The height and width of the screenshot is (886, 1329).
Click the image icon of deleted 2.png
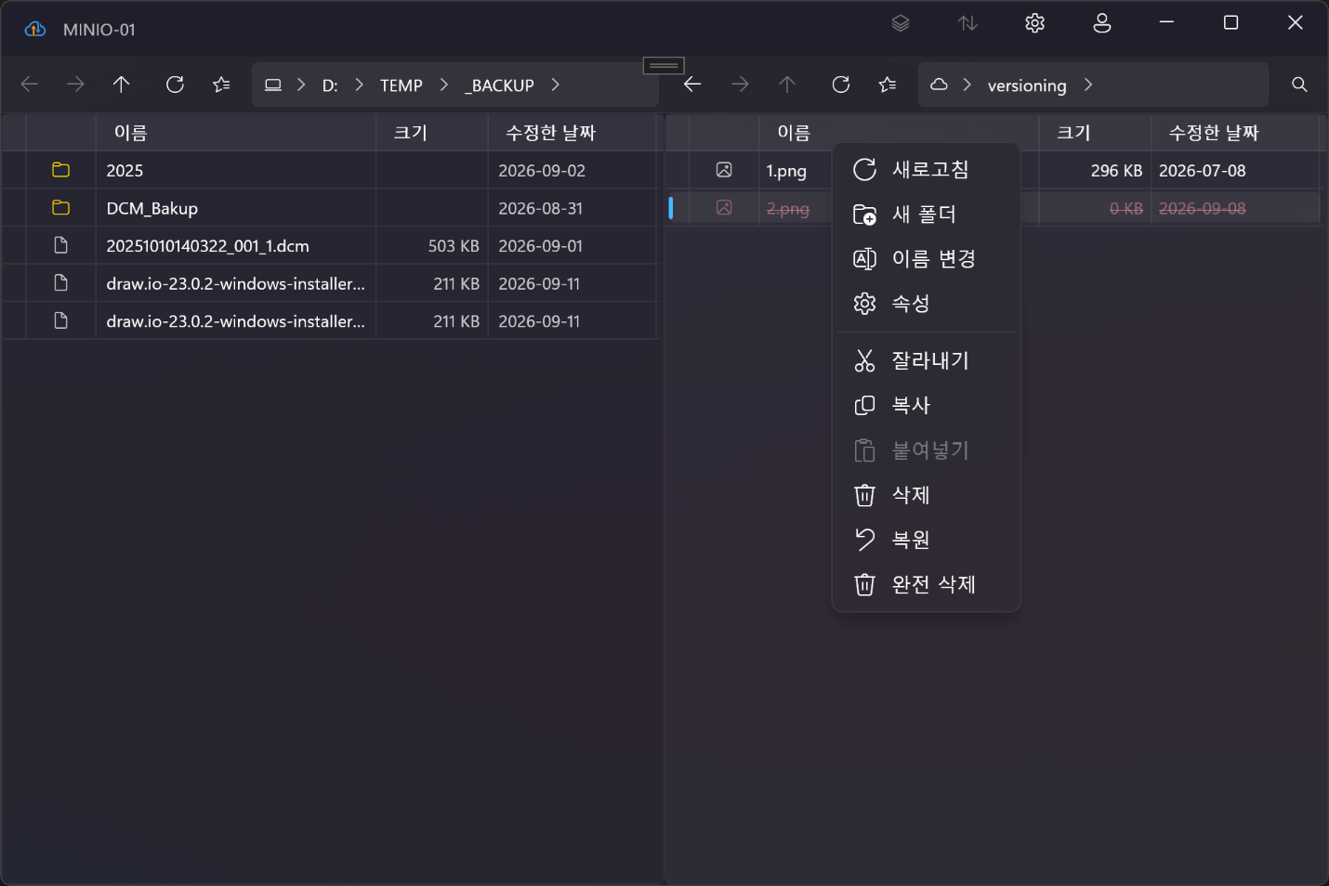click(724, 208)
